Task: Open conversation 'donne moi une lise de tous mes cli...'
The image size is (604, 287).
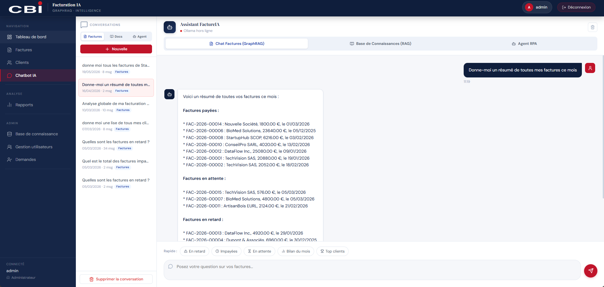Action: pyautogui.click(x=116, y=126)
